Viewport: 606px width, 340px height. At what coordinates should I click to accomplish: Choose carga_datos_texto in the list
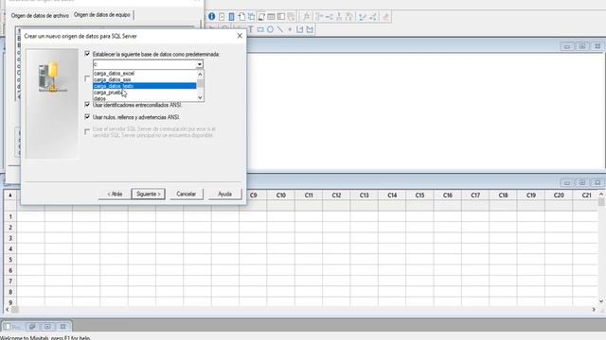point(145,86)
